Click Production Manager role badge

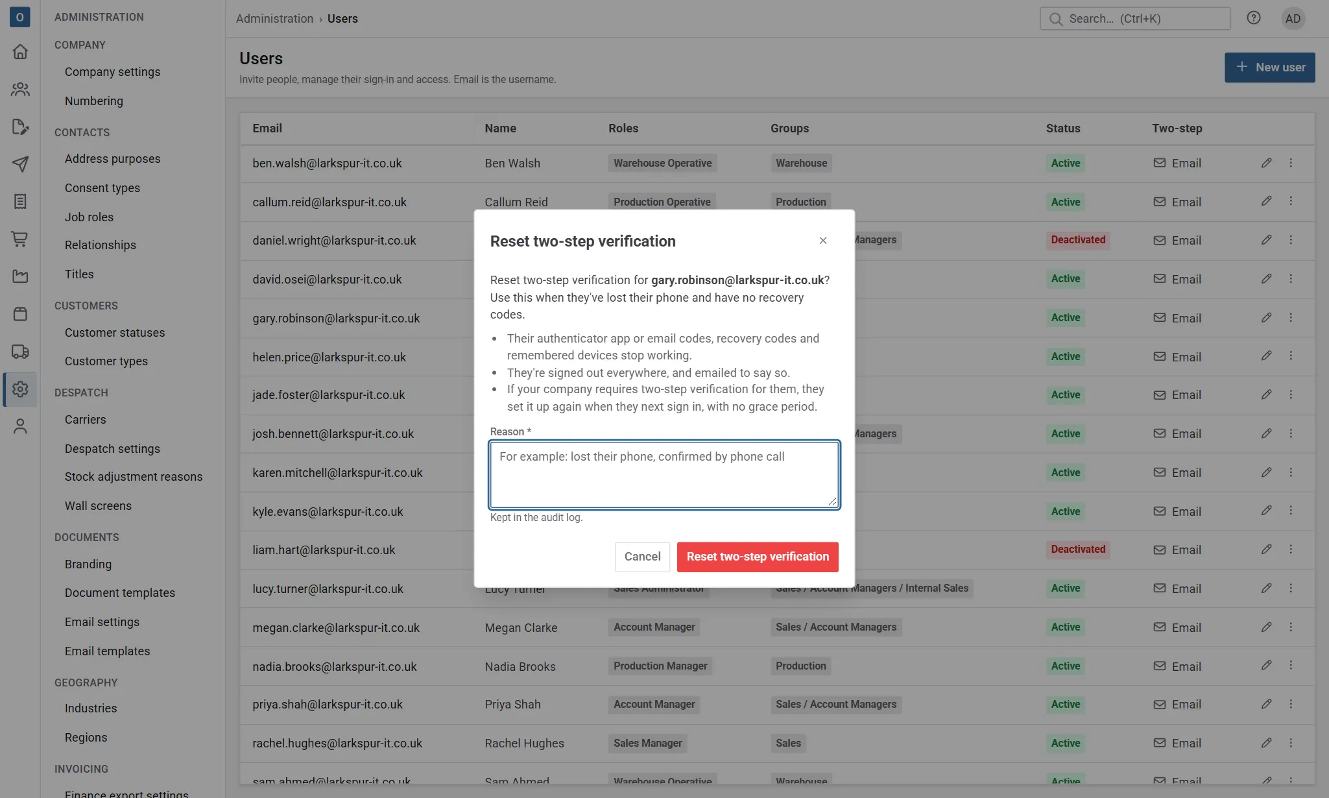coord(660,666)
